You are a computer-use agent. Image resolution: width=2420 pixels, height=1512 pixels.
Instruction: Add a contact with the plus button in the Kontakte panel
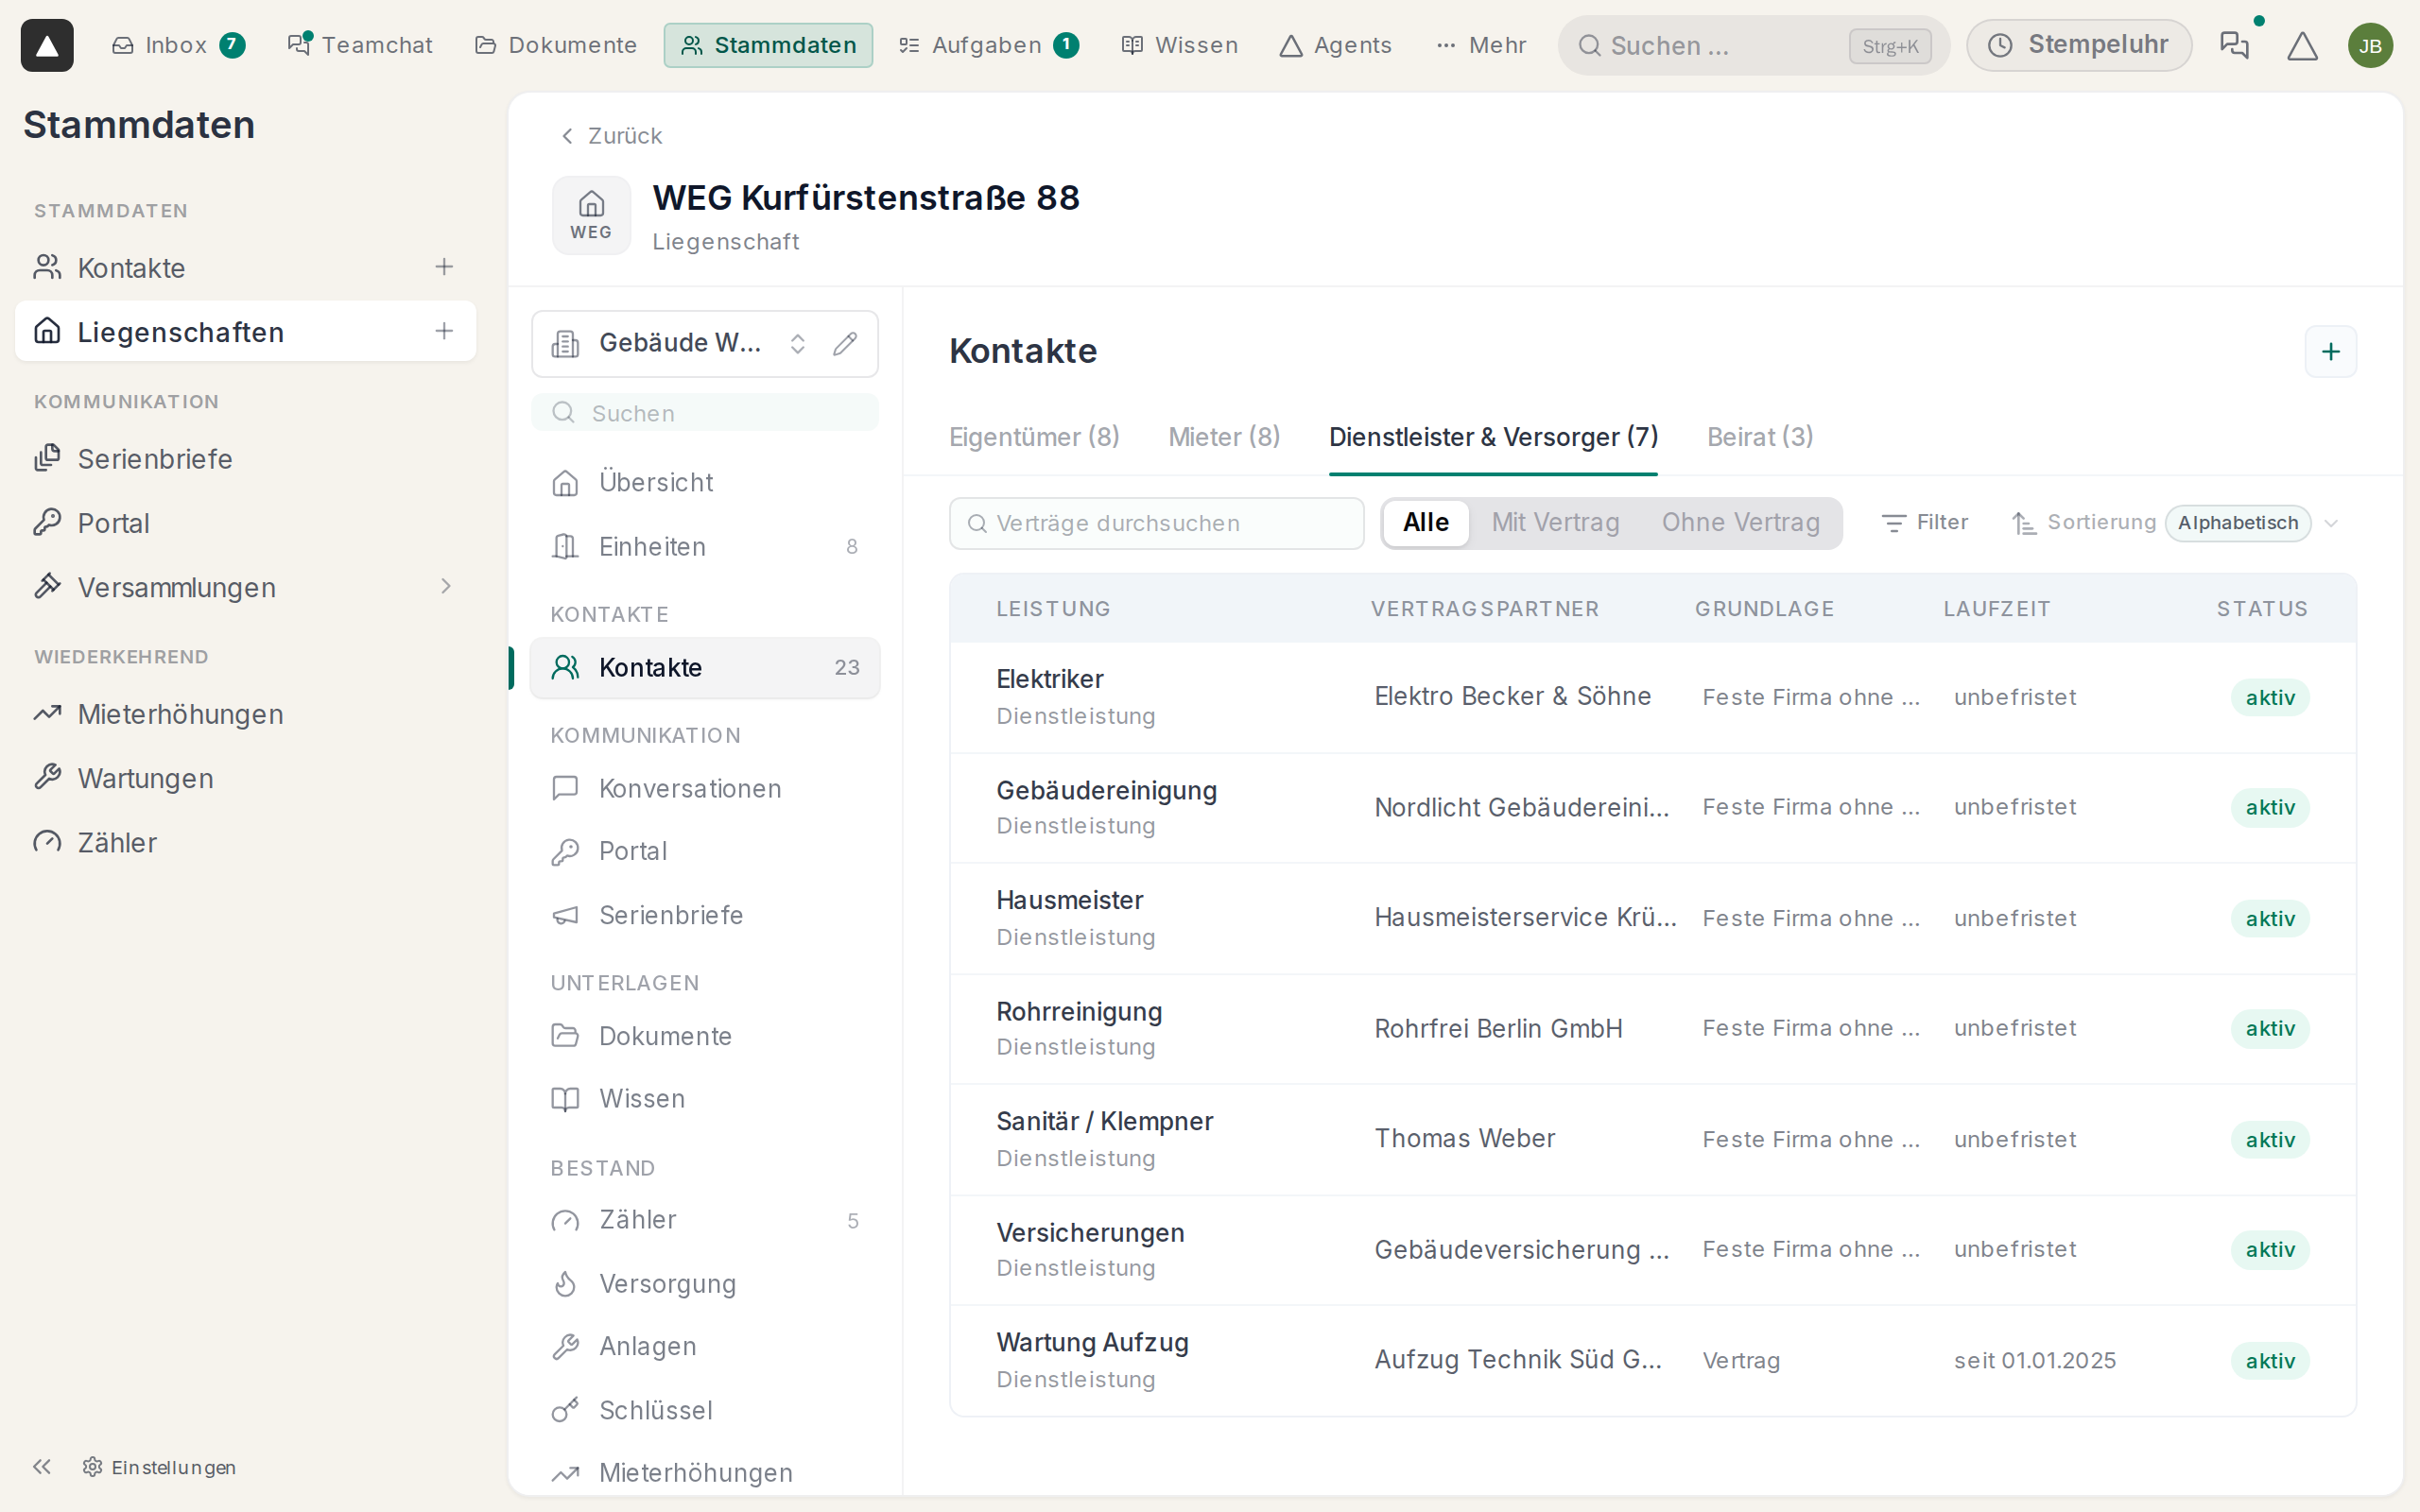coord(2330,351)
